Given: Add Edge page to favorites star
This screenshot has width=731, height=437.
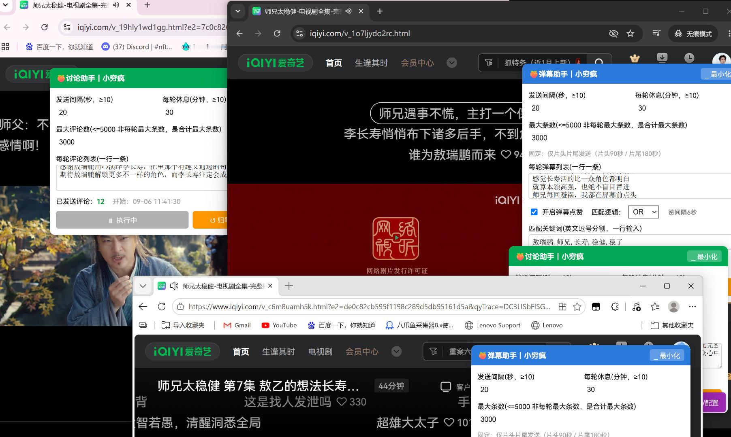Looking at the screenshot, I should click(x=577, y=307).
